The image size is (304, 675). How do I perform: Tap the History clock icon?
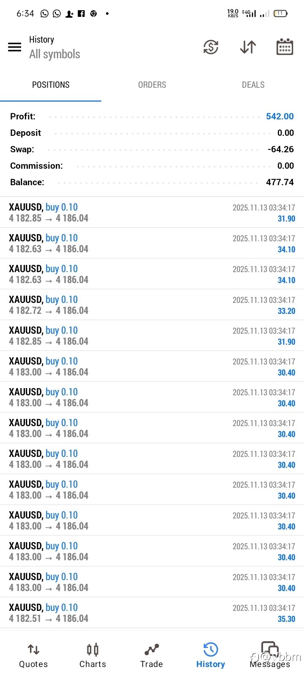click(x=210, y=650)
